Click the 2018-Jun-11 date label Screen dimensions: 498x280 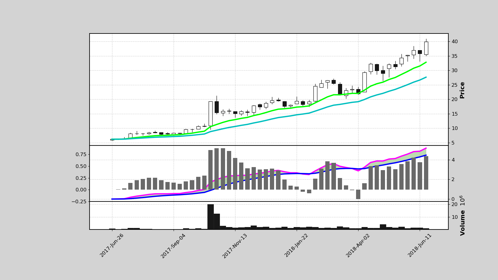tap(420, 245)
